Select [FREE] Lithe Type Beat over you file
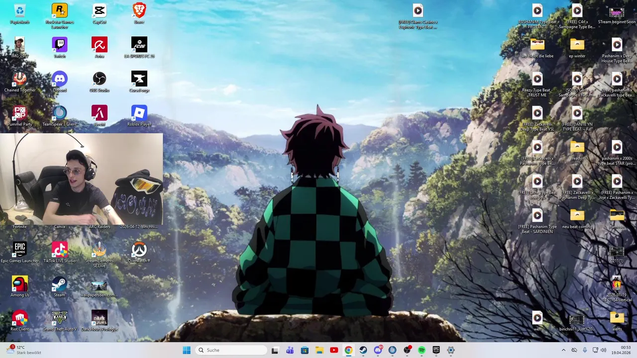The width and height of the screenshot is (637, 358). [537, 187]
